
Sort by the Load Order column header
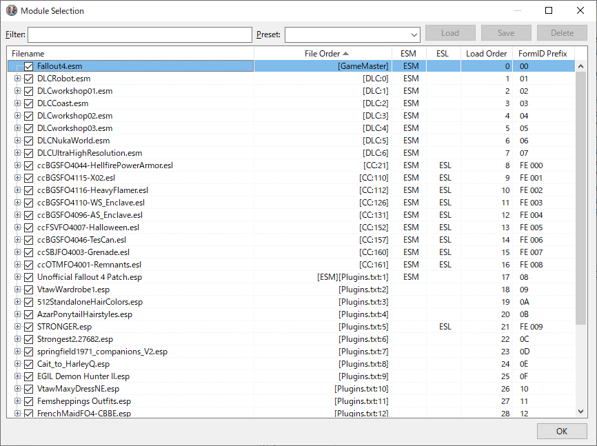tap(487, 54)
